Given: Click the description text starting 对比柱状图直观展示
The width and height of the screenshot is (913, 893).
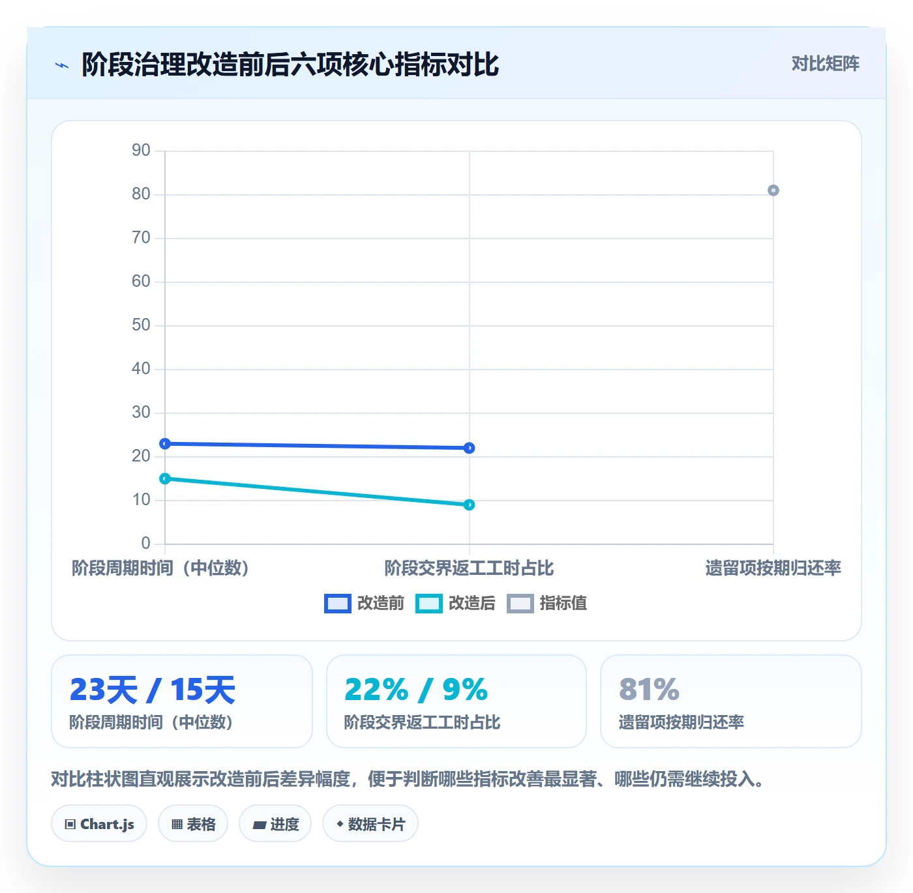Looking at the screenshot, I should click(x=409, y=779).
